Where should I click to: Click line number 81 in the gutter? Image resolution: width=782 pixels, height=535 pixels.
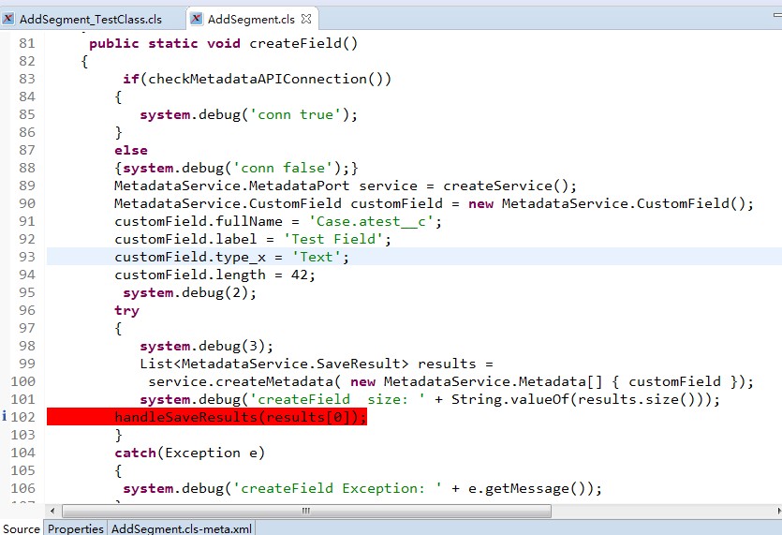point(27,43)
